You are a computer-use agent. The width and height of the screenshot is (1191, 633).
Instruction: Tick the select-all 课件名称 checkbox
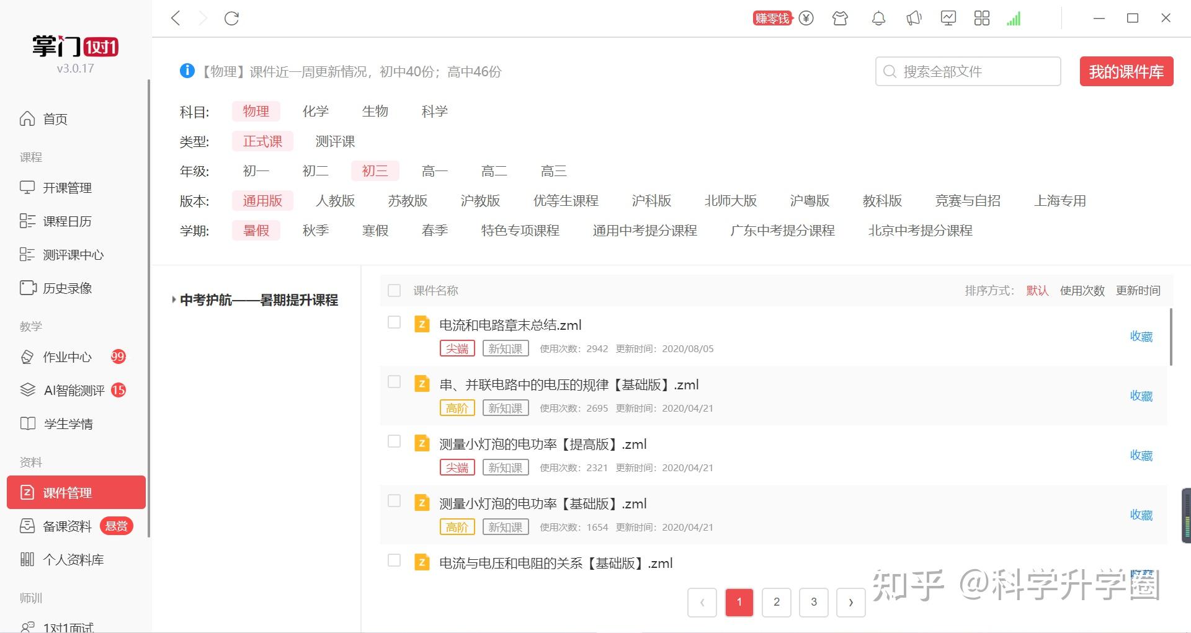[394, 290]
